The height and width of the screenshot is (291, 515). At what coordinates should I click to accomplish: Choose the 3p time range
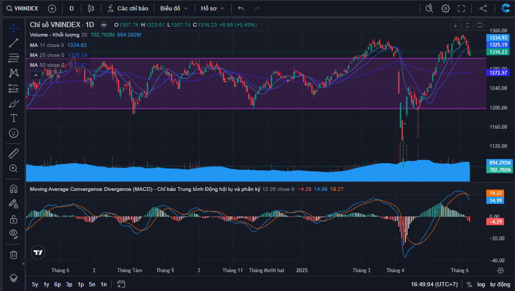tap(69, 284)
